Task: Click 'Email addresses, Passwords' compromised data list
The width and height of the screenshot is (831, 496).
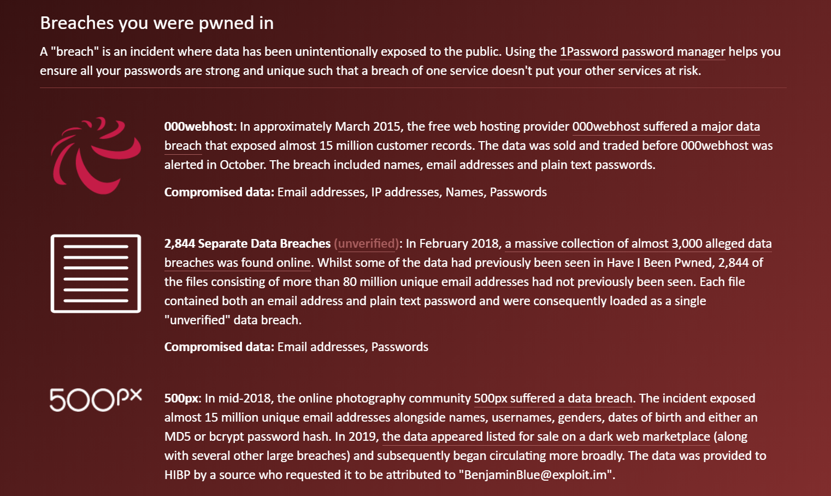Action: [352, 347]
